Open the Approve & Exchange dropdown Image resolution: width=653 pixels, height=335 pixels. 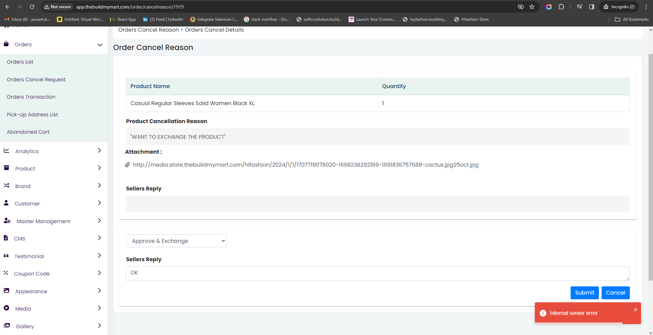pos(176,241)
